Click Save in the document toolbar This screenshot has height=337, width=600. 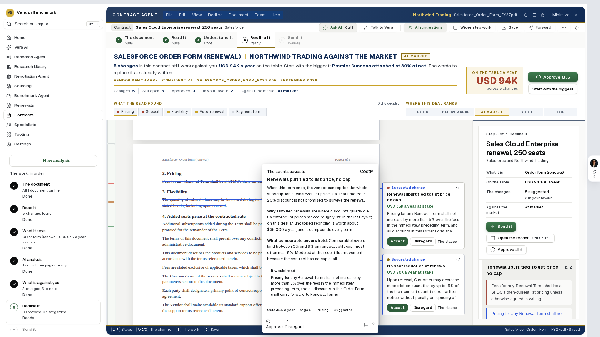510,28
